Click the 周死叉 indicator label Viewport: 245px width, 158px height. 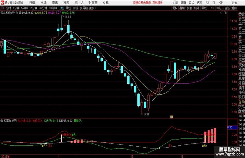point(78,121)
